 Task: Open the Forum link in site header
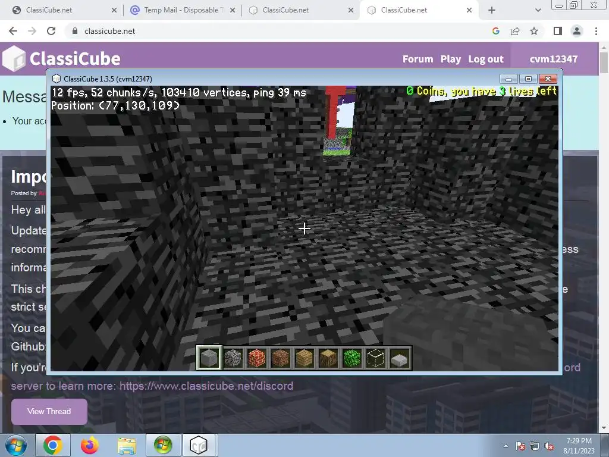point(417,59)
